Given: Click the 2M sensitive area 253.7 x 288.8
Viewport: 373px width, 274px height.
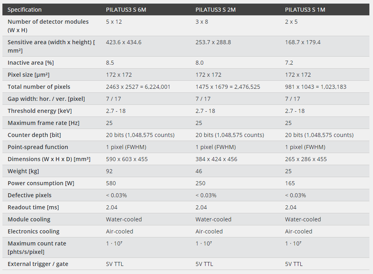Looking at the screenshot, I should point(213,42).
